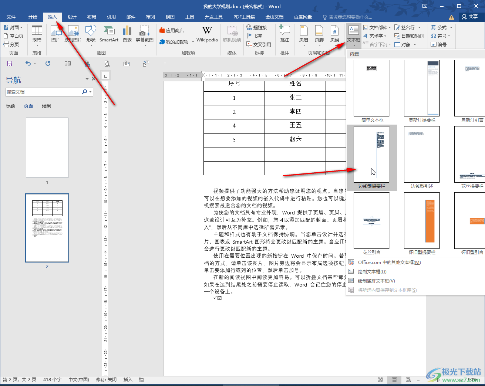Insert a SmartArt graphic
This screenshot has height=386, width=485.
[x=109, y=34]
